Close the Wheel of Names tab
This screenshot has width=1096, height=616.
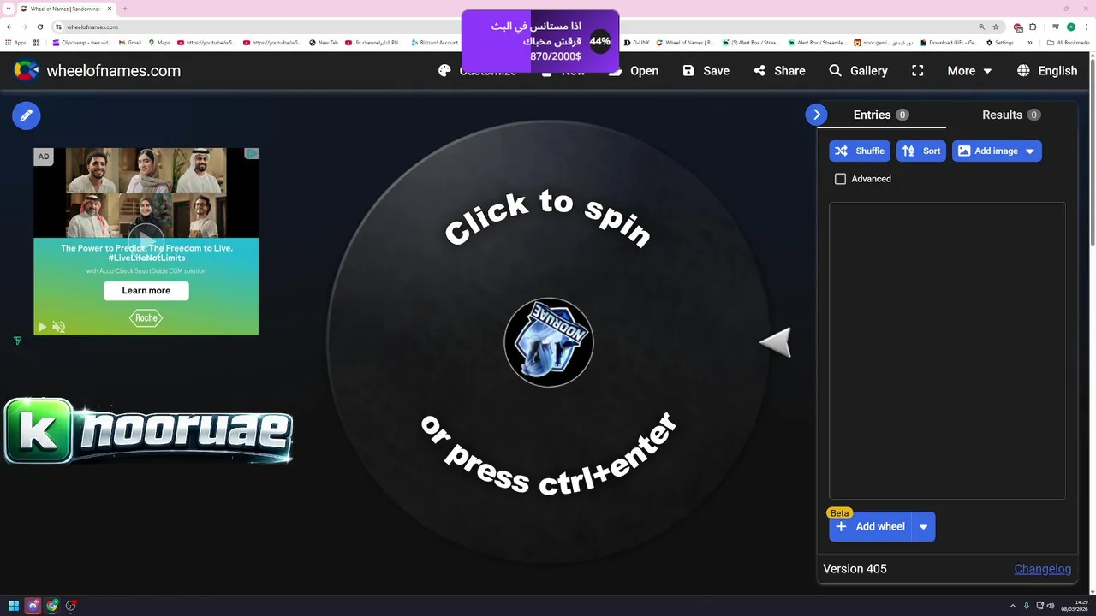tap(110, 9)
